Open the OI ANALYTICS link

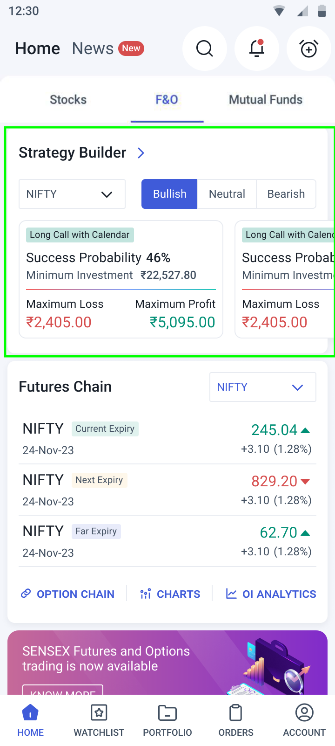[271, 594]
